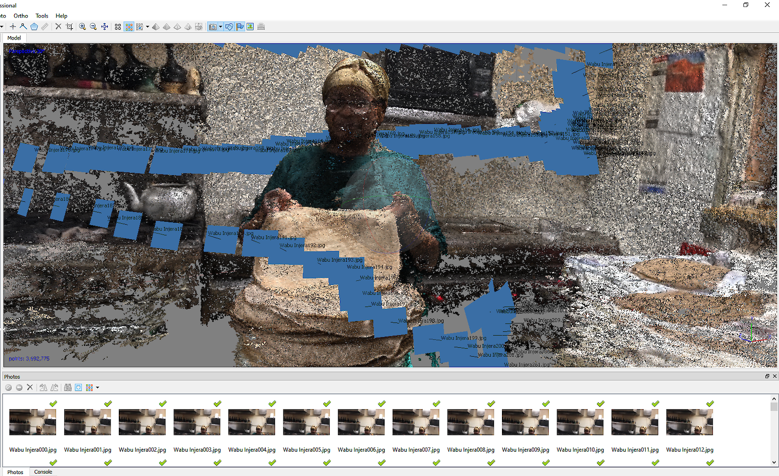Screen dimensions: 779x476
Task: Toggle Show Cameras in the model view
Action: click(213, 27)
